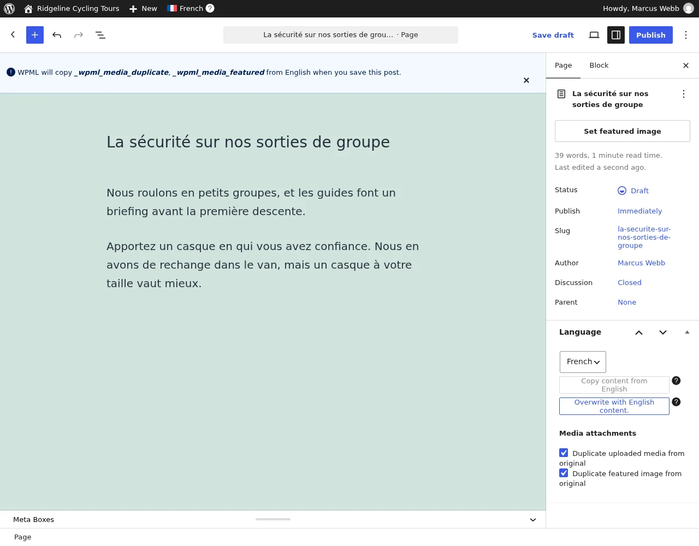Viewport: 699px width, 546px height.
Task: Uncheck Duplicate featured image from original
Action: pyautogui.click(x=564, y=473)
